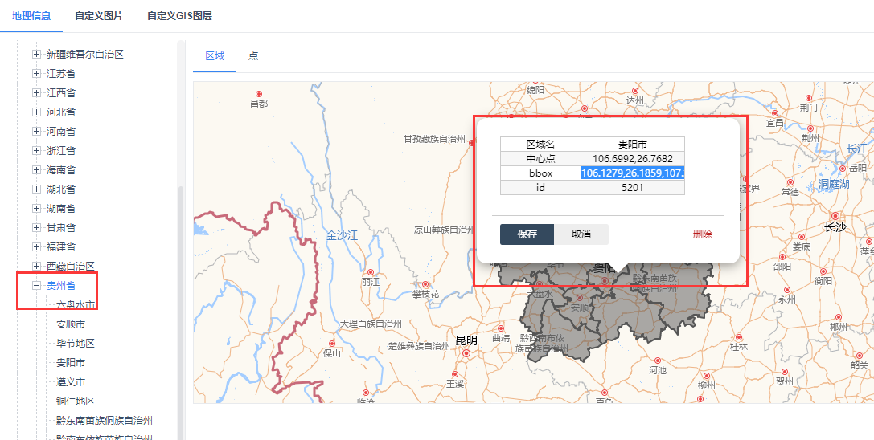Expand the 甘肃省 tree node
The height and width of the screenshot is (440, 874).
(37, 227)
